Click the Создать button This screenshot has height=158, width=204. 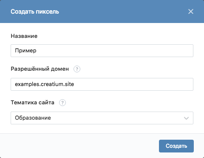176,146
